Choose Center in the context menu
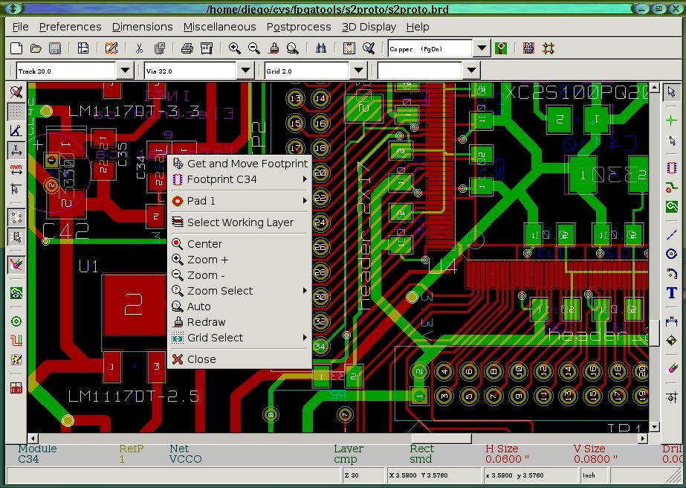The width and height of the screenshot is (686, 488). pyautogui.click(x=240, y=244)
